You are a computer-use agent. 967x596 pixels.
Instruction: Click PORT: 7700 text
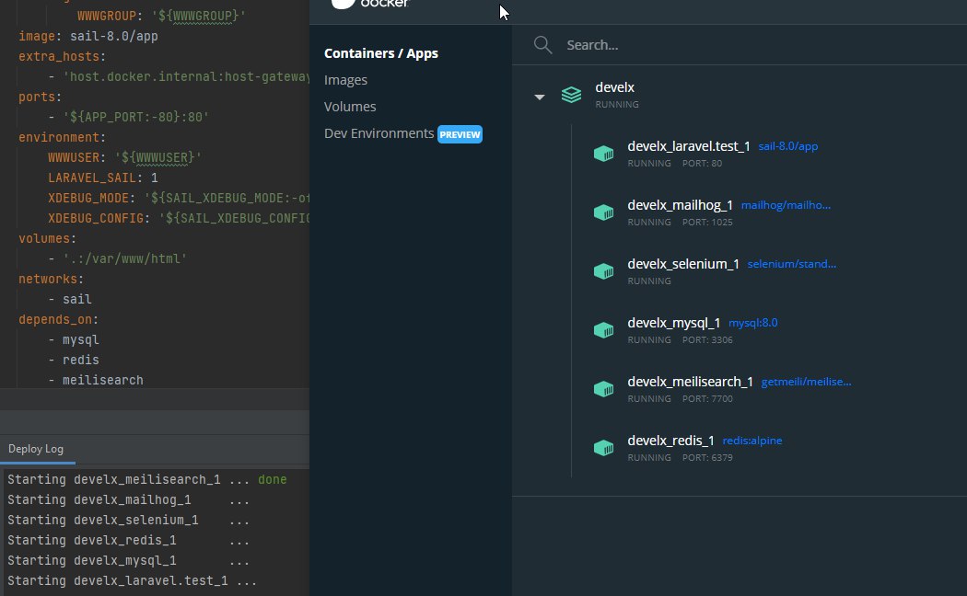[707, 399]
